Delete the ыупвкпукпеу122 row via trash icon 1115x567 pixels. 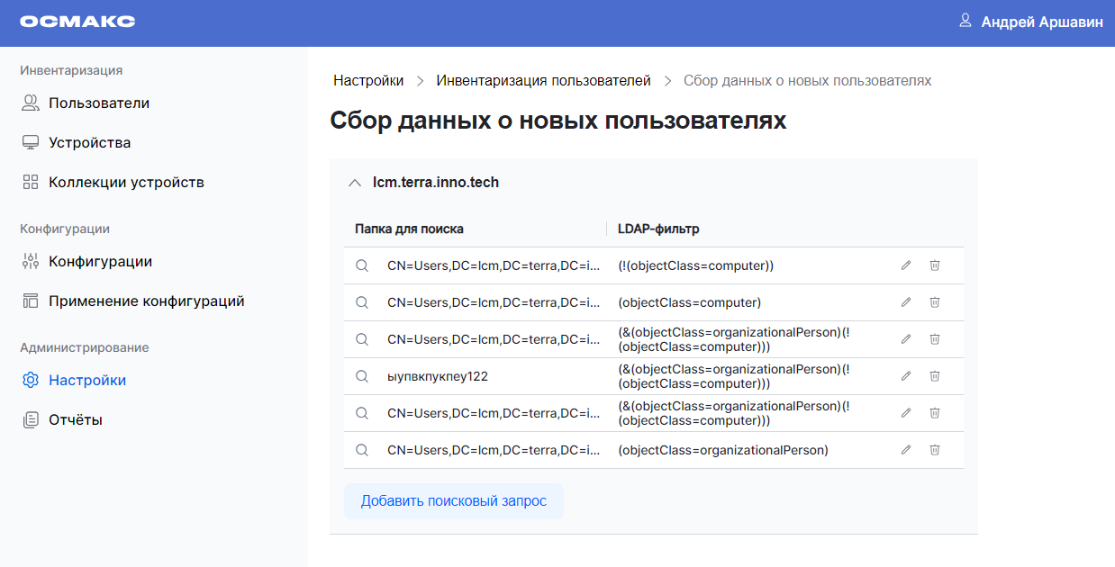[x=934, y=376]
